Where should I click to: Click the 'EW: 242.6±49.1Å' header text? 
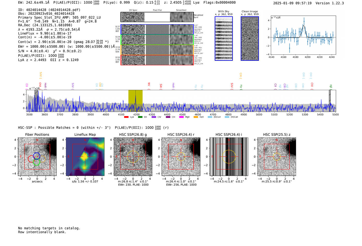click(34, 3)
